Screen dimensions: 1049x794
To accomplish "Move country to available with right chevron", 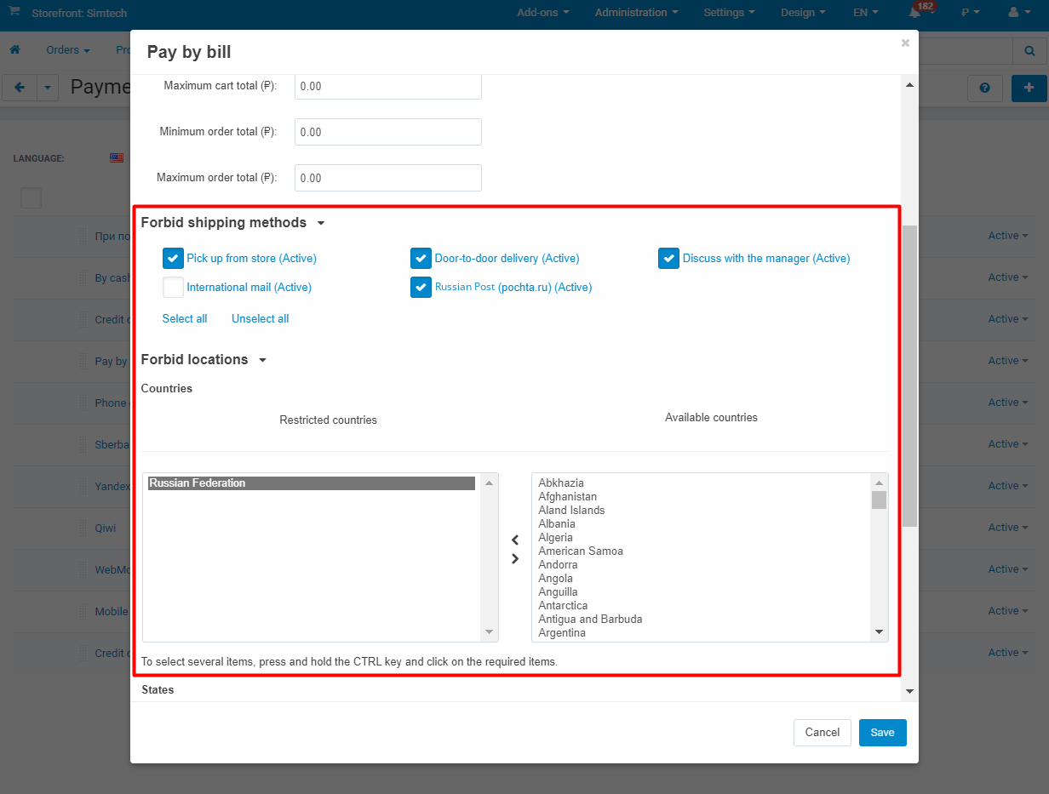I will click(x=515, y=559).
